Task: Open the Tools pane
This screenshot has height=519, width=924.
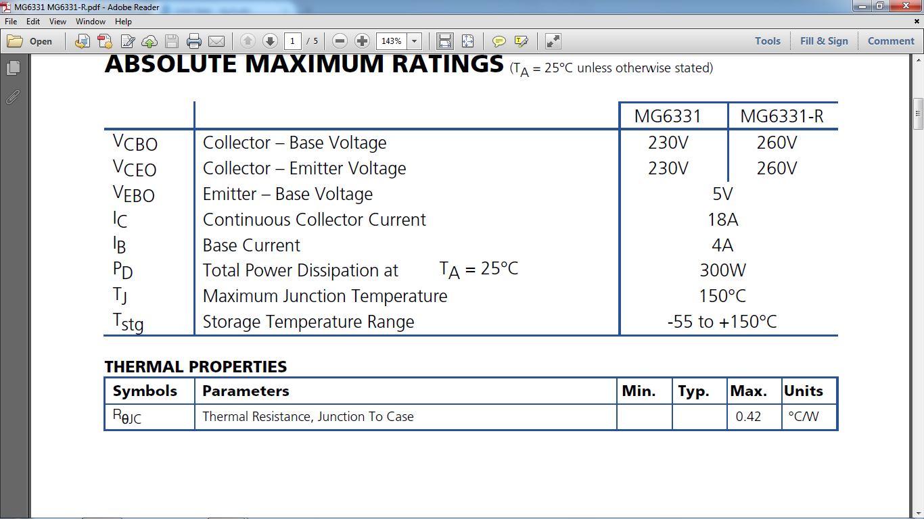Action: pyautogui.click(x=768, y=41)
